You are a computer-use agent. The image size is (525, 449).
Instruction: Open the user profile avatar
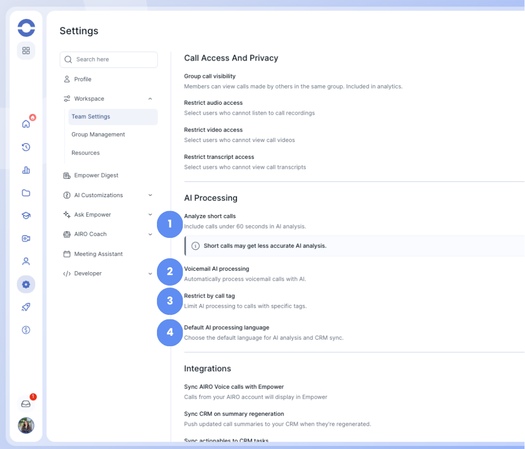coord(26,426)
